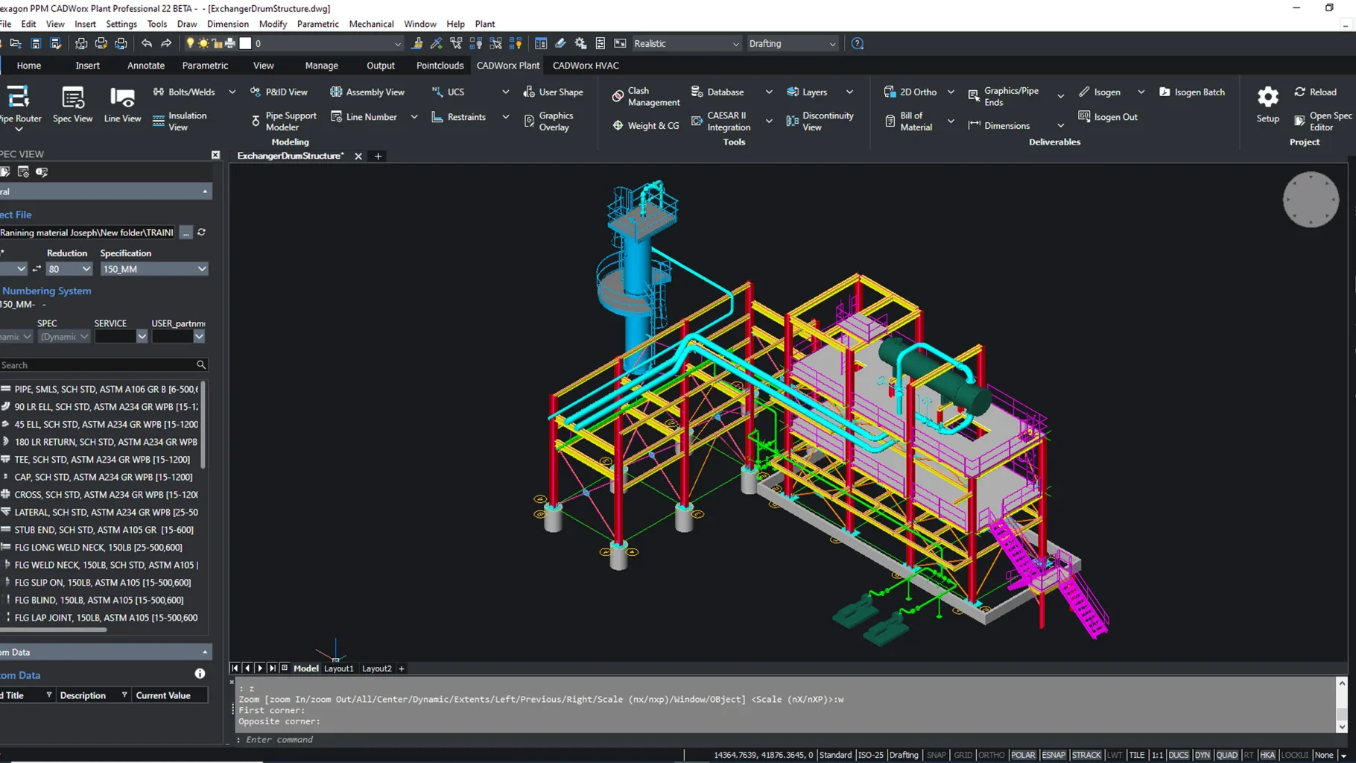Open the Assembly View
This screenshot has height=763, width=1356.
[367, 92]
